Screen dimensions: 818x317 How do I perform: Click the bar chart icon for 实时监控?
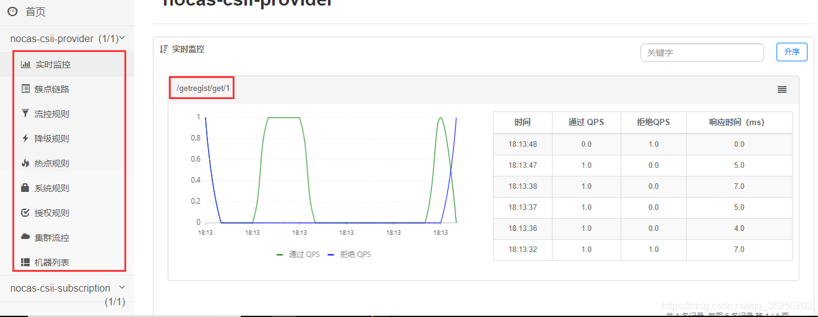coord(25,64)
